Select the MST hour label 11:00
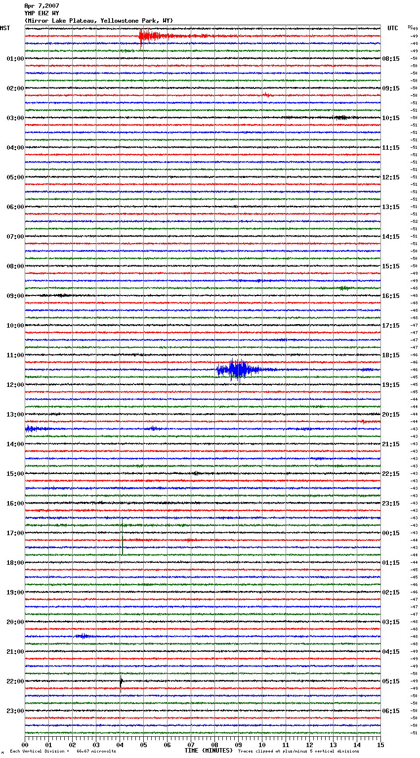The image size is (420, 758). tap(15, 355)
